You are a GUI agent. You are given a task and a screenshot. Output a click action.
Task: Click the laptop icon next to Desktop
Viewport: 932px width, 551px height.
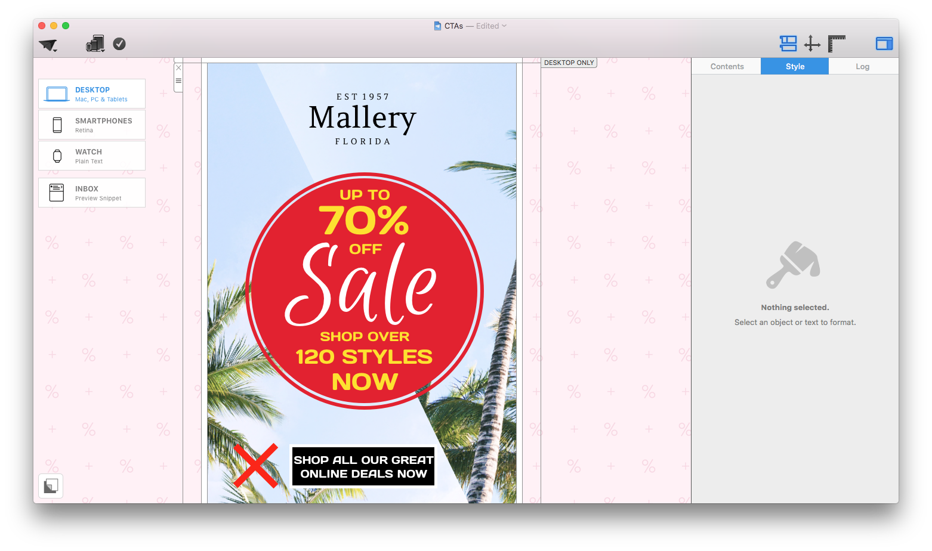(x=57, y=94)
